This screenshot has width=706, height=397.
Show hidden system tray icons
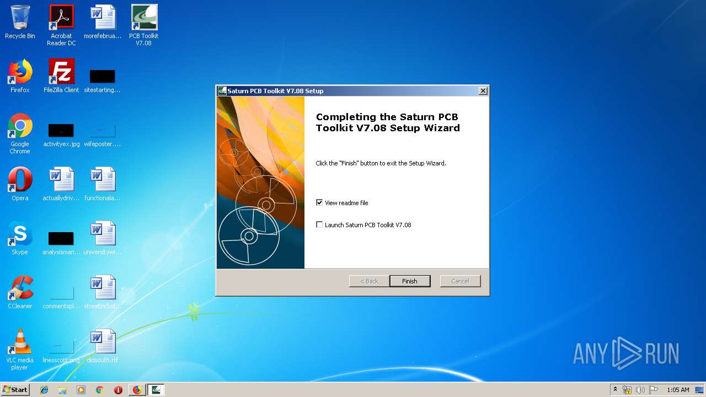615,390
